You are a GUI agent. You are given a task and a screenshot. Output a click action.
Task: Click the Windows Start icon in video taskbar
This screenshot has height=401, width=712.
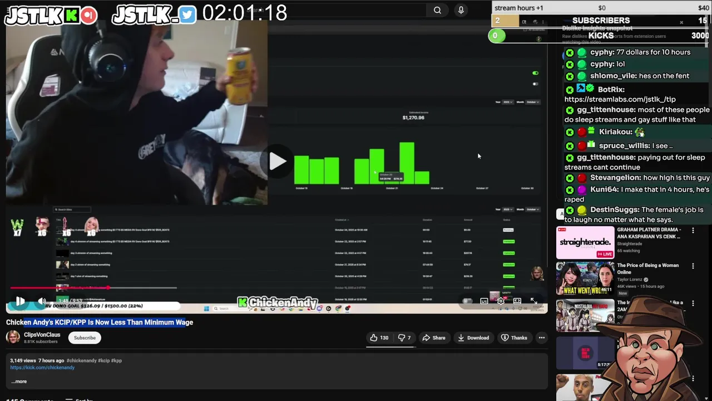(206, 308)
